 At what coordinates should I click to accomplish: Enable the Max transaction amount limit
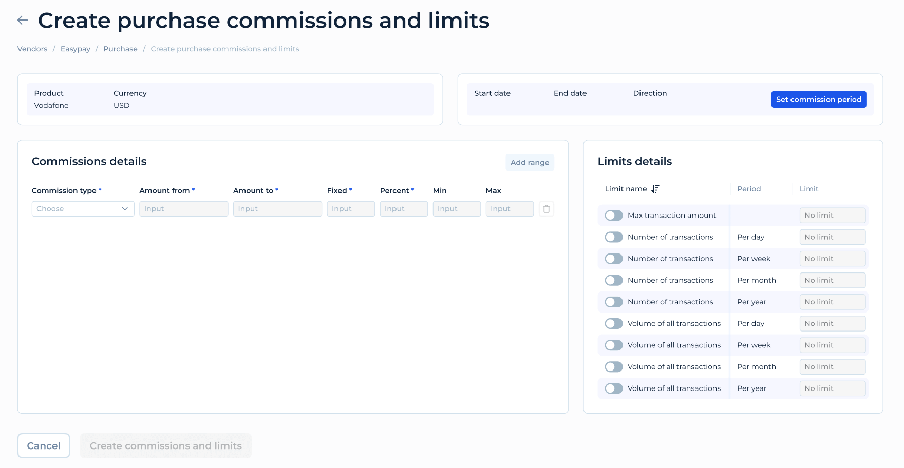pyautogui.click(x=613, y=216)
